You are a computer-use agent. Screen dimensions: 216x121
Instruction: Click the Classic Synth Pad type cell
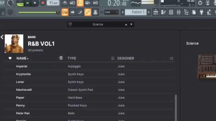click(80, 90)
